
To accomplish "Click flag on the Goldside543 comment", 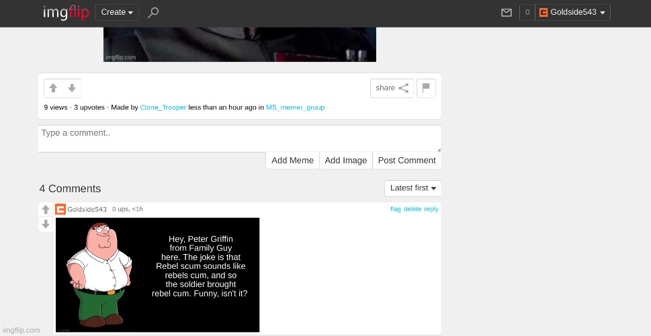I will (395, 209).
